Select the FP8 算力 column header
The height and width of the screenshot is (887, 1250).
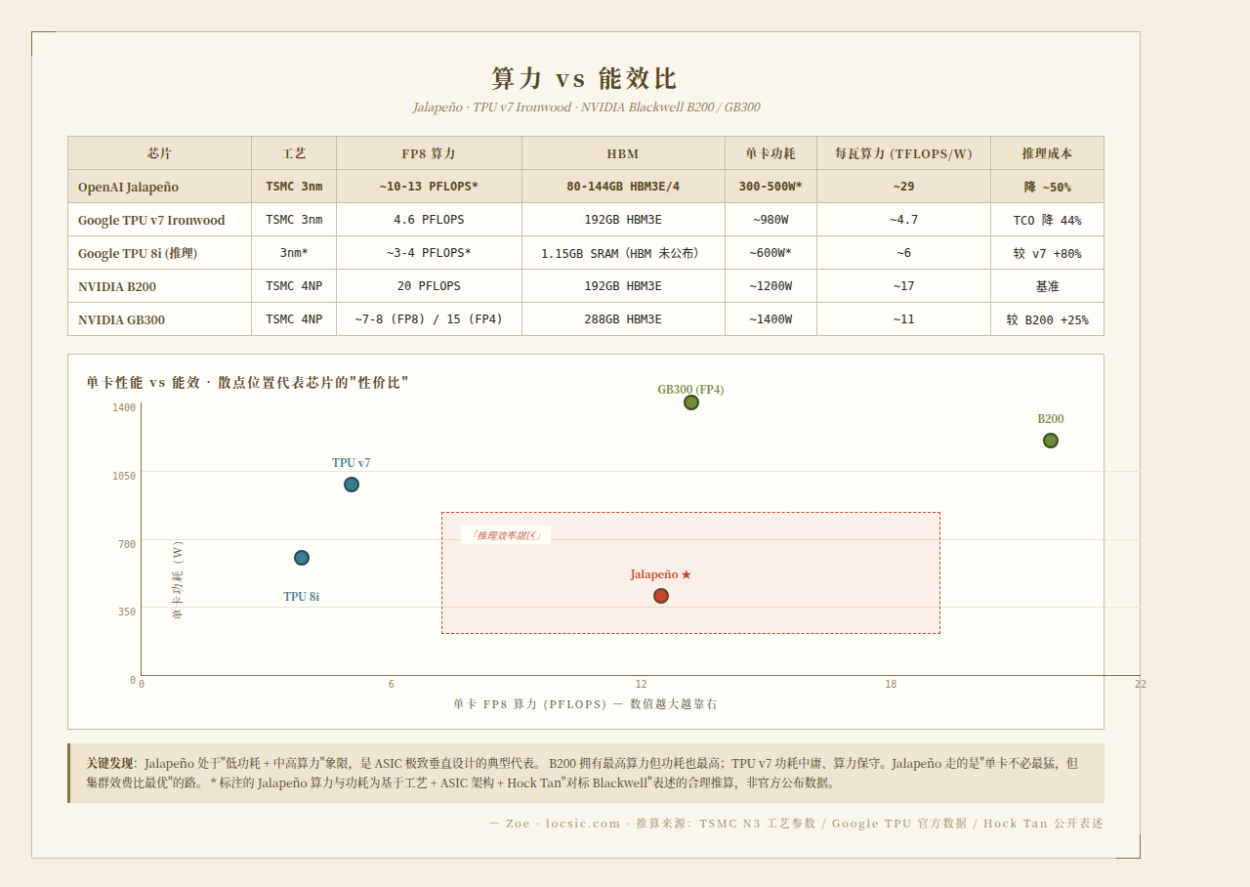[429, 153]
